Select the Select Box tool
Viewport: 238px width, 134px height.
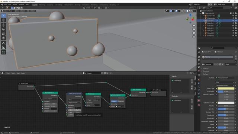(3, 16)
